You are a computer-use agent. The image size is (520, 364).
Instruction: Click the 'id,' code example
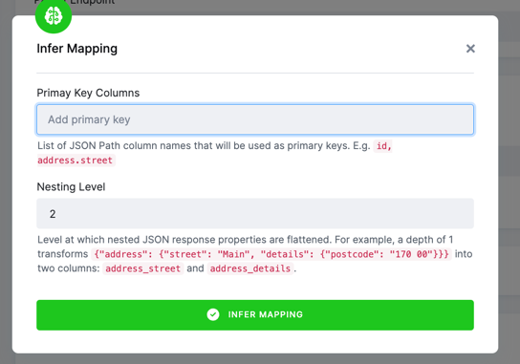click(383, 146)
